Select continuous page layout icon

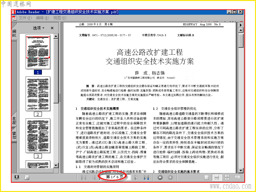point(217,178)
